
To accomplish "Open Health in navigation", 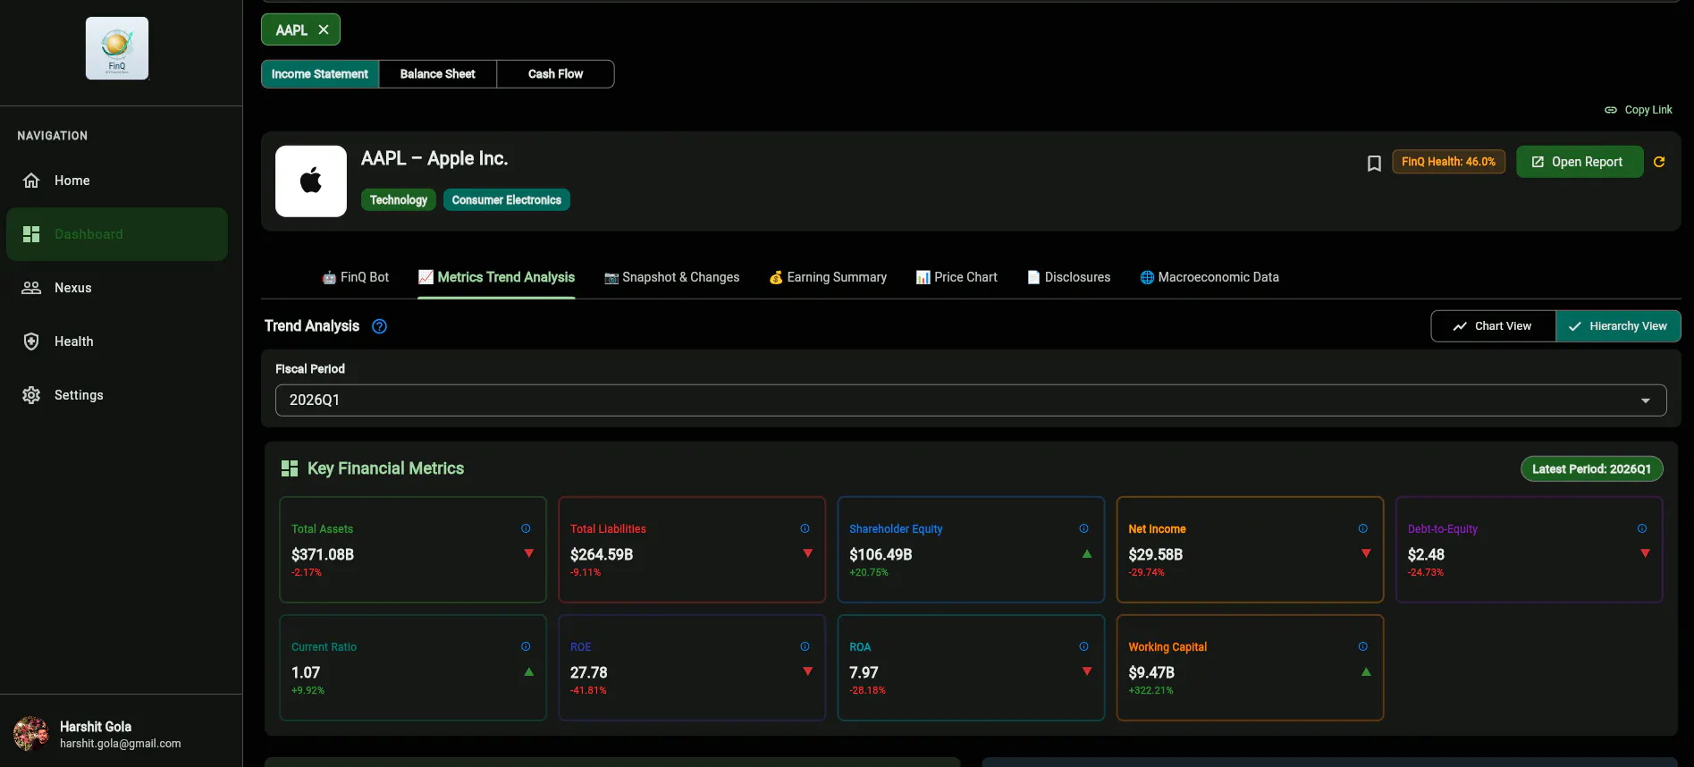I will [x=117, y=341].
